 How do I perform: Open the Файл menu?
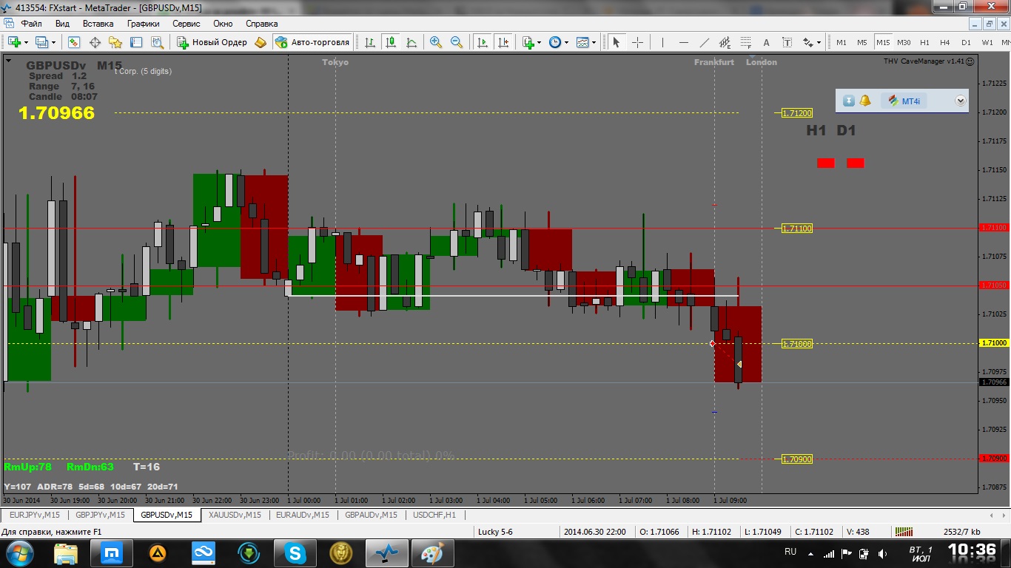pyautogui.click(x=32, y=24)
